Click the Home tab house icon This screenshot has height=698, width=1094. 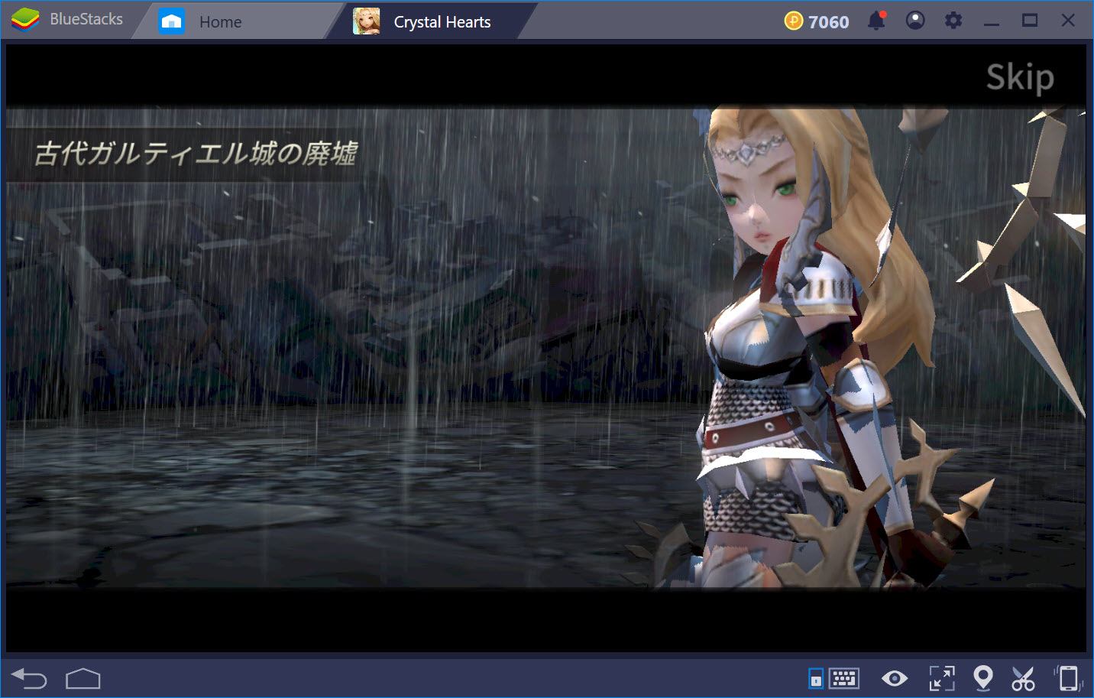point(172,21)
